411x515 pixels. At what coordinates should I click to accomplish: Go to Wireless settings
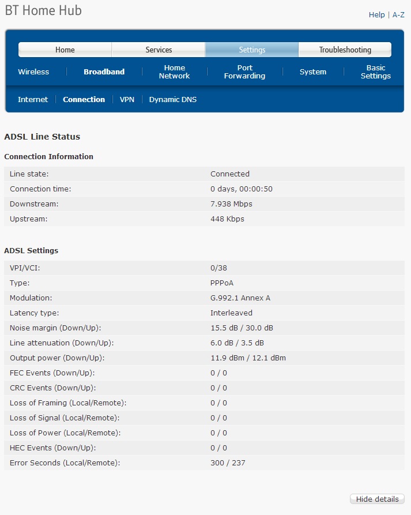[x=33, y=72]
